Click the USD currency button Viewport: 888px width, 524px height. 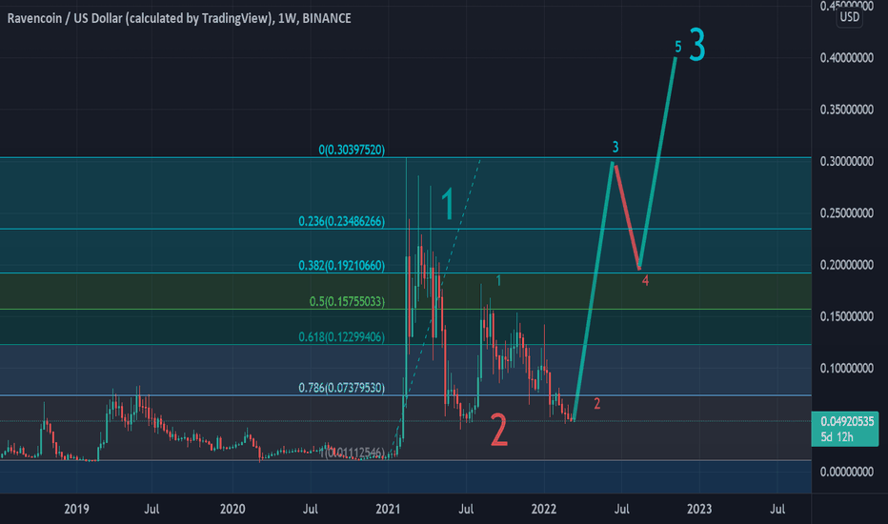point(850,17)
